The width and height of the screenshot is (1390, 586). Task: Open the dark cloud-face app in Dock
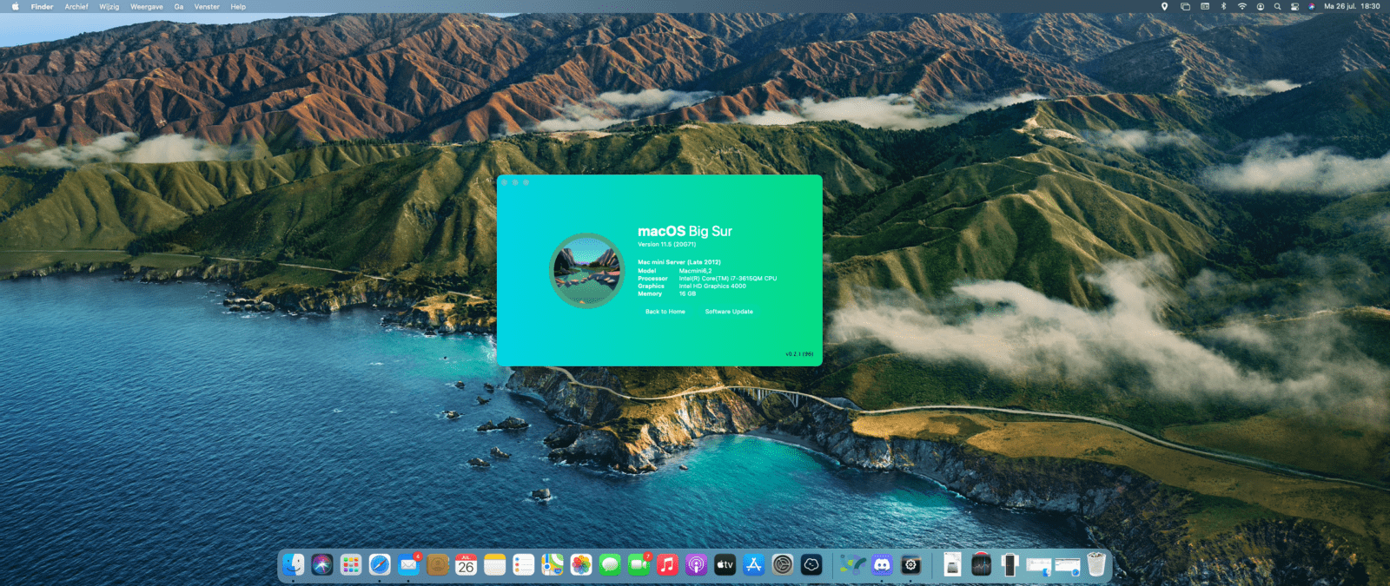811,565
